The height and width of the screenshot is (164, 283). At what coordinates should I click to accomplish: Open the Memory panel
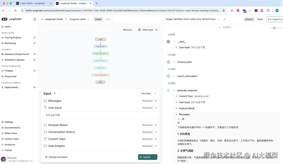128,30
